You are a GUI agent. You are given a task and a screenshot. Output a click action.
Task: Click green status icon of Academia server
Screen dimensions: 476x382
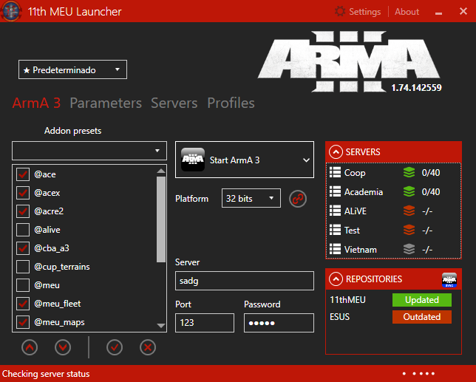click(x=409, y=191)
